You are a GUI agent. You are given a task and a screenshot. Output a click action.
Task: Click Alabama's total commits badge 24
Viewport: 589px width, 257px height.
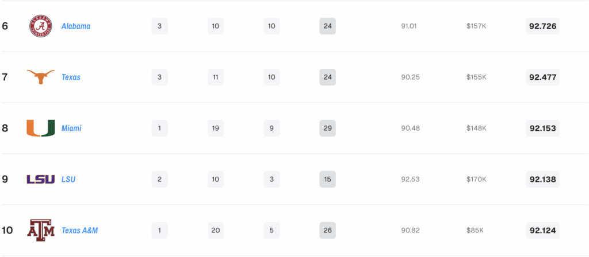pyautogui.click(x=327, y=26)
